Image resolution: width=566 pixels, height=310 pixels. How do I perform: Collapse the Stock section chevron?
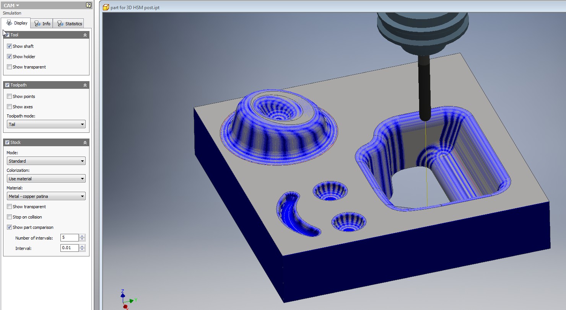tap(85, 142)
